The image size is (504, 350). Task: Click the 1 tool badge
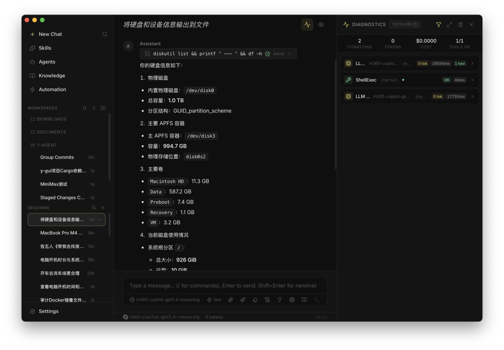[x=460, y=63]
